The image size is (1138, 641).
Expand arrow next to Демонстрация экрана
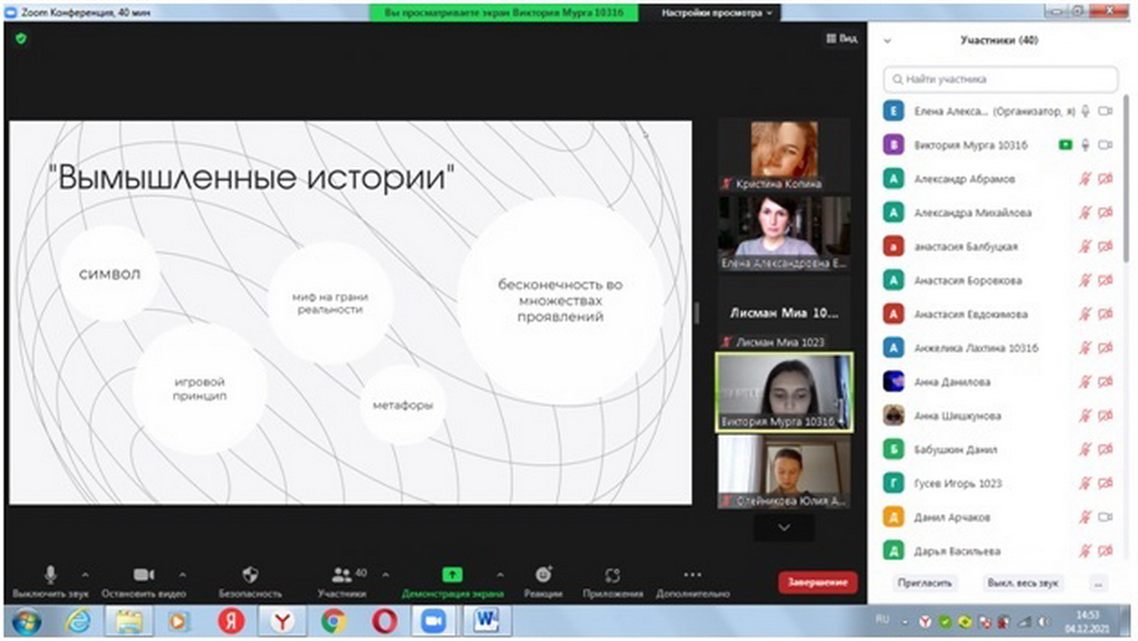[x=499, y=574]
